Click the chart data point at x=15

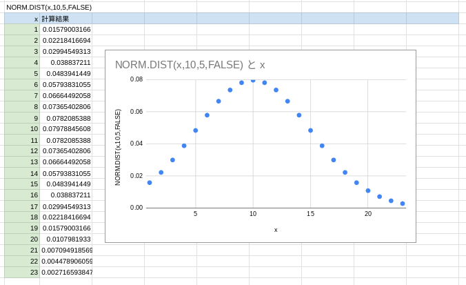(311, 130)
